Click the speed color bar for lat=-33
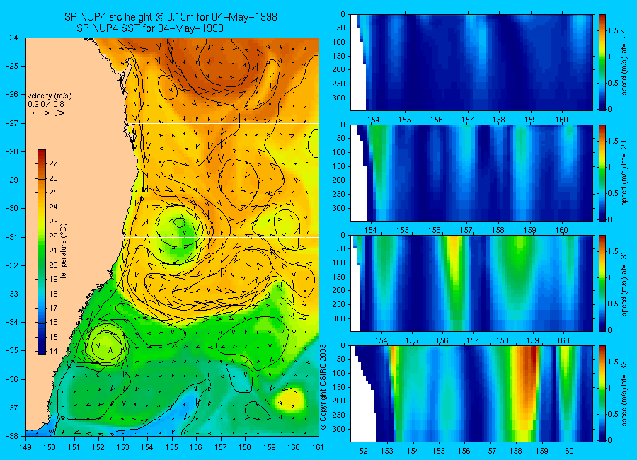Screen dimensions: 637x460 pyautogui.click(x=602, y=393)
